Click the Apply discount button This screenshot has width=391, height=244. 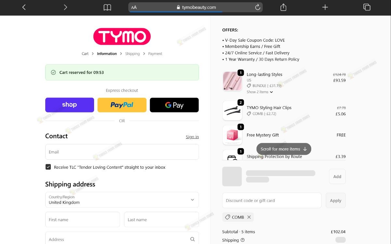336,200
